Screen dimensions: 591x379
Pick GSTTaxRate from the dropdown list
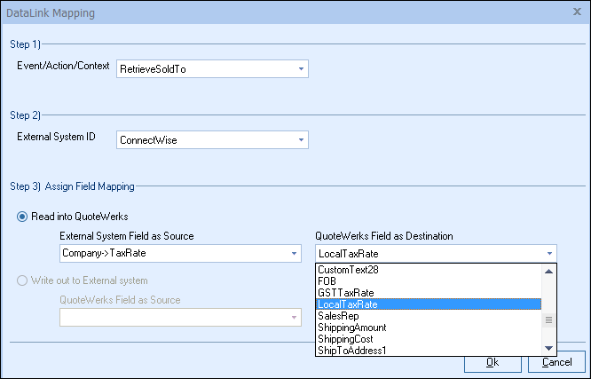click(x=428, y=293)
